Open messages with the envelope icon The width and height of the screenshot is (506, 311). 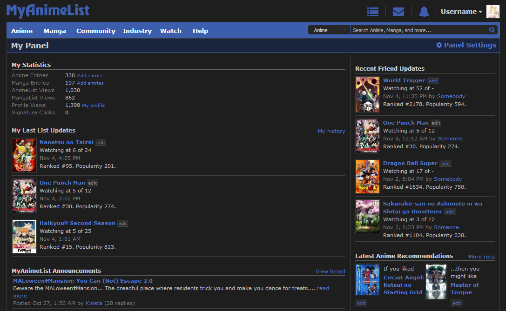[398, 11]
